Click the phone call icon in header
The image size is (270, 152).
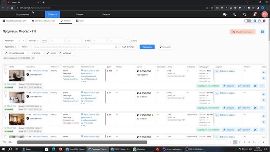(x=235, y=15)
